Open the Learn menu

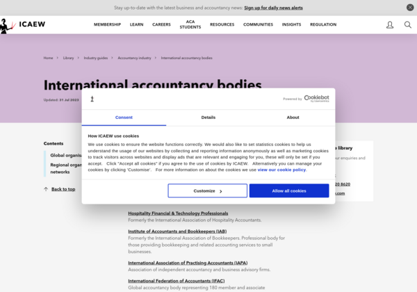click(x=136, y=24)
